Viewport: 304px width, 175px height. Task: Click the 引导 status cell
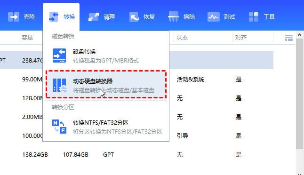pyautogui.click(x=183, y=135)
